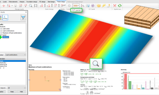Close the tools panel

26,12
